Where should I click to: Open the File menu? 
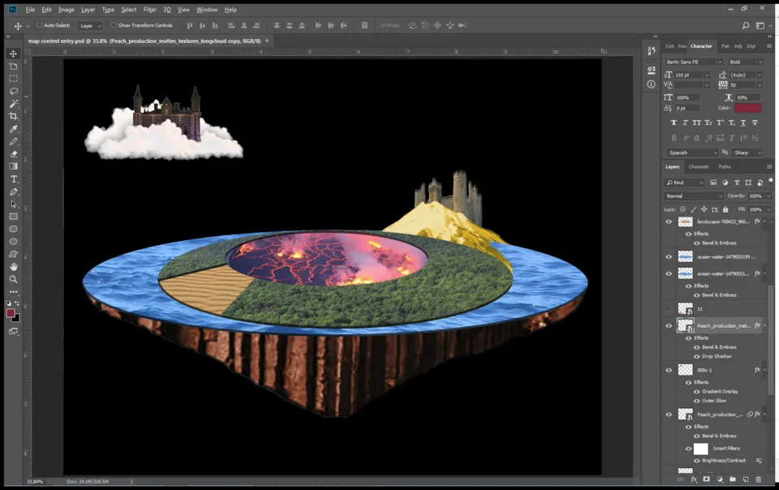[x=30, y=10]
